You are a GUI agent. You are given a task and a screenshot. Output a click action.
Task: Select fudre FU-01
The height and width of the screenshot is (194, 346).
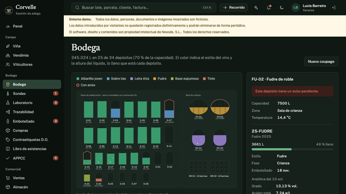(199, 109)
